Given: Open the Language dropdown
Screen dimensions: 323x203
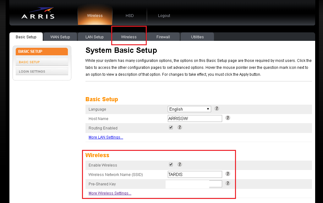Looking at the screenshot, I should pos(189,109).
